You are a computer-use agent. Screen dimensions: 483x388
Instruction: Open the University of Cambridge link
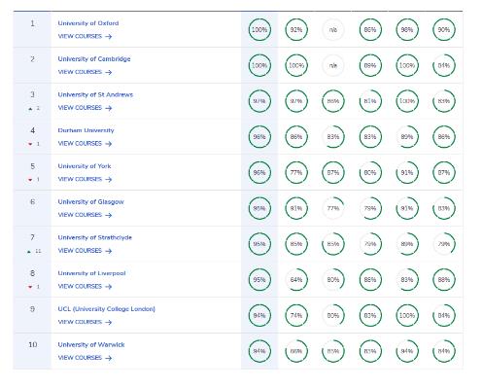pyautogui.click(x=94, y=59)
